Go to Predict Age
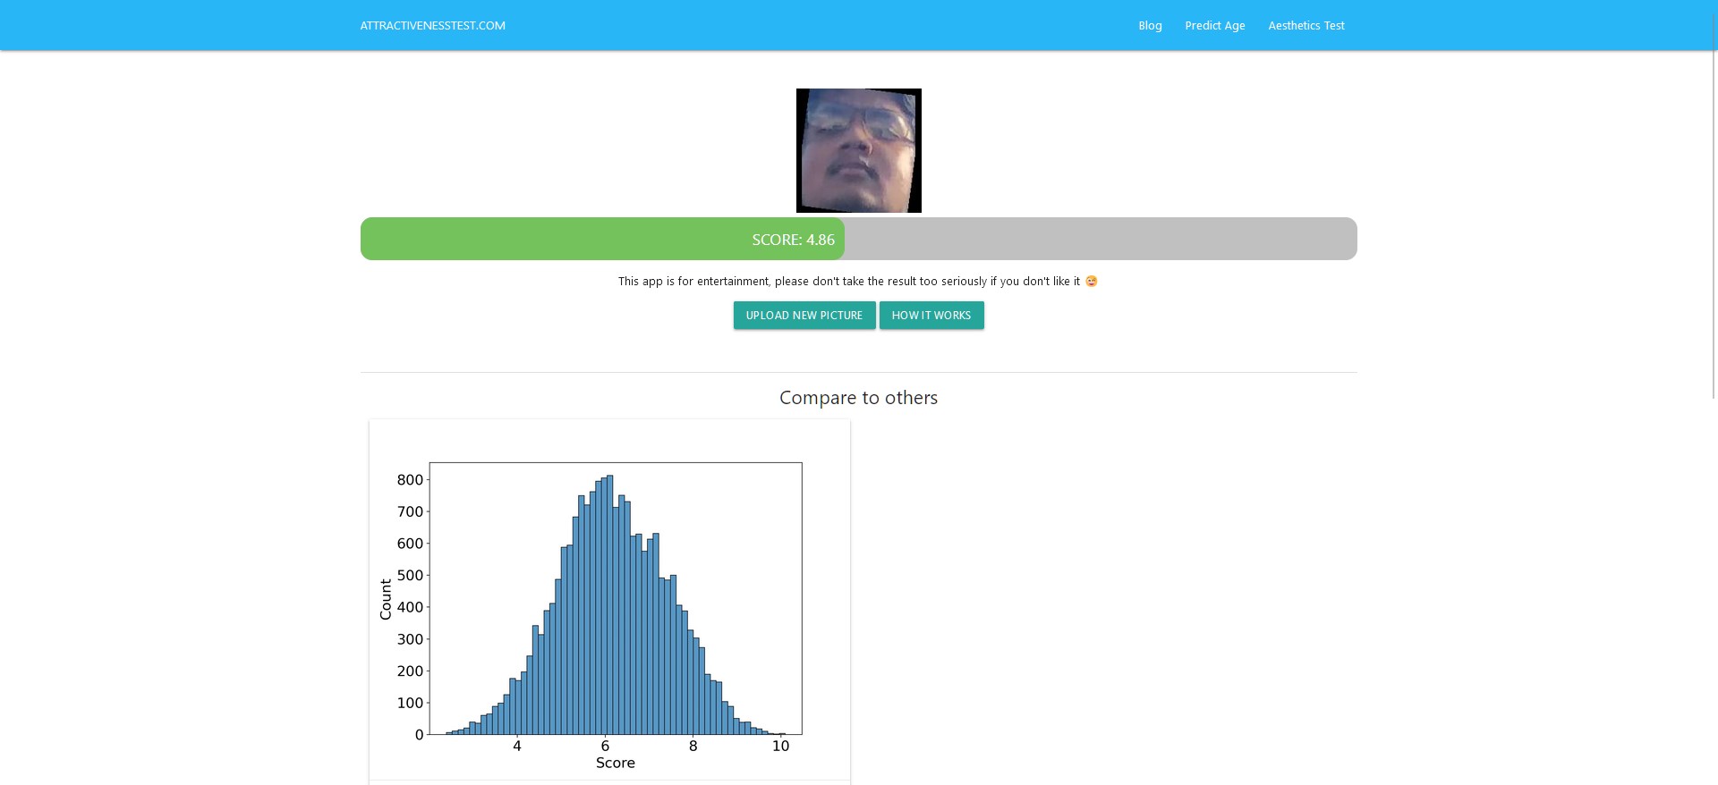The height and width of the screenshot is (785, 1718). pyautogui.click(x=1214, y=26)
